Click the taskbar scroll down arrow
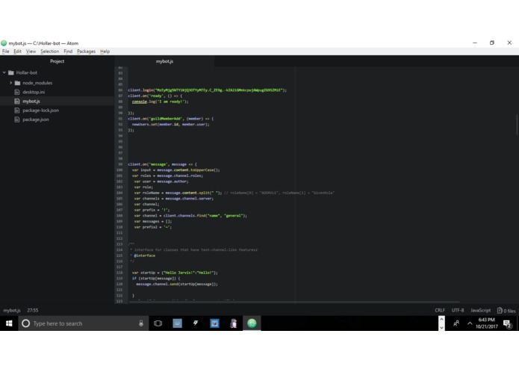Screen dimensions: 519x369 pos(441,327)
